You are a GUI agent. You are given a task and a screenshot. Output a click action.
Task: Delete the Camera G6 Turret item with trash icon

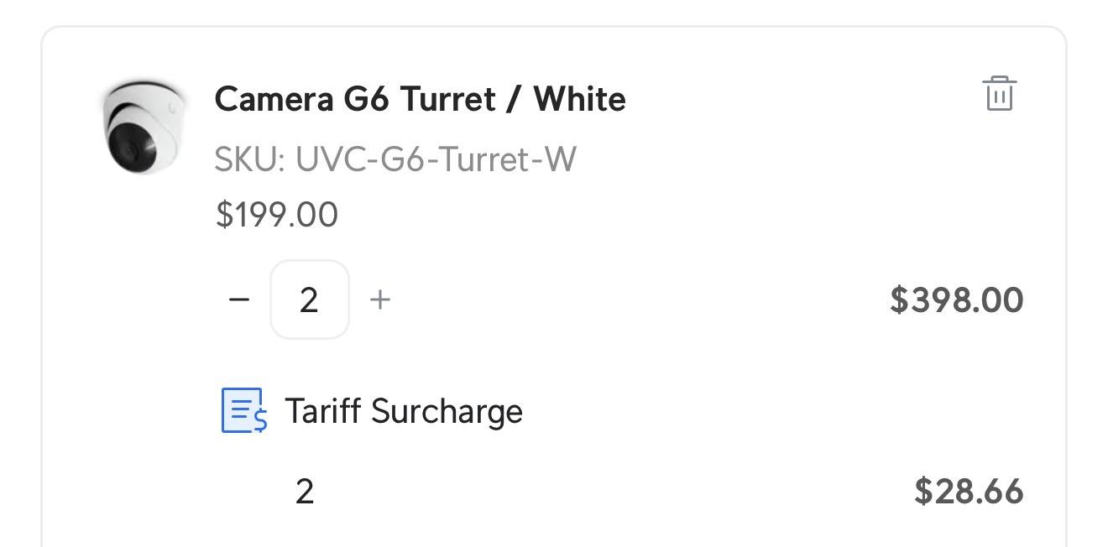pyautogui.click(x=999, y=93)
